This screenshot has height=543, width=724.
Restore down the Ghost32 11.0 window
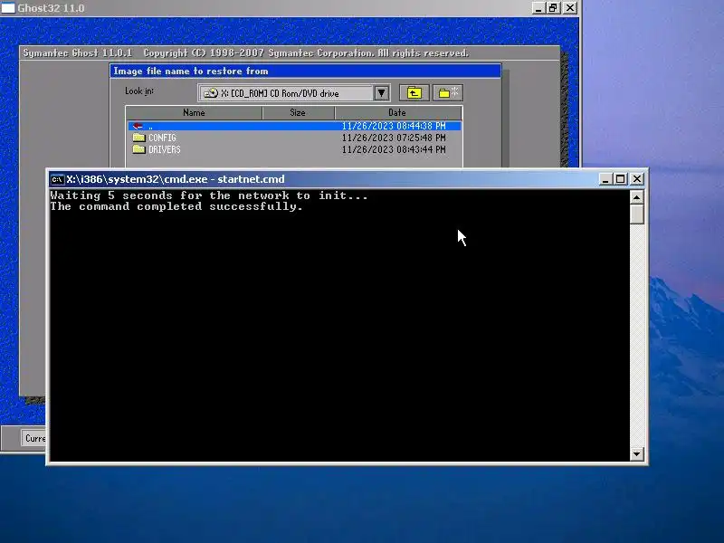pos(553,8)
